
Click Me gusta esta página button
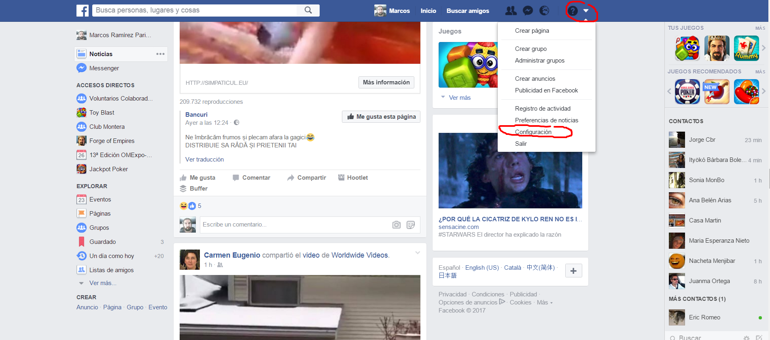[x=381, y=117]
